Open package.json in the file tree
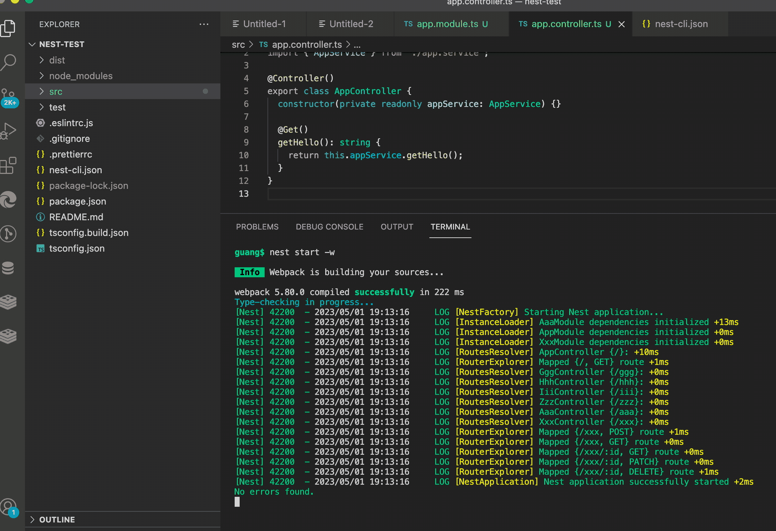Image resolution: width=776 pixels, height=531 pixels. click(x=77, y=201)
